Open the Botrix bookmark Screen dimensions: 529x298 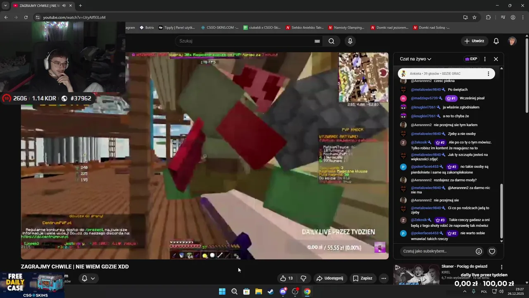pos(147,28)
